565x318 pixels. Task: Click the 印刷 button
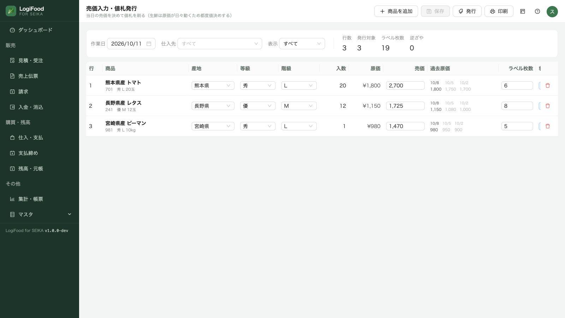[x=499, y=11]
